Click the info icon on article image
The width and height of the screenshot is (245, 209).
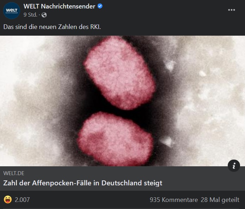(234, 166)
